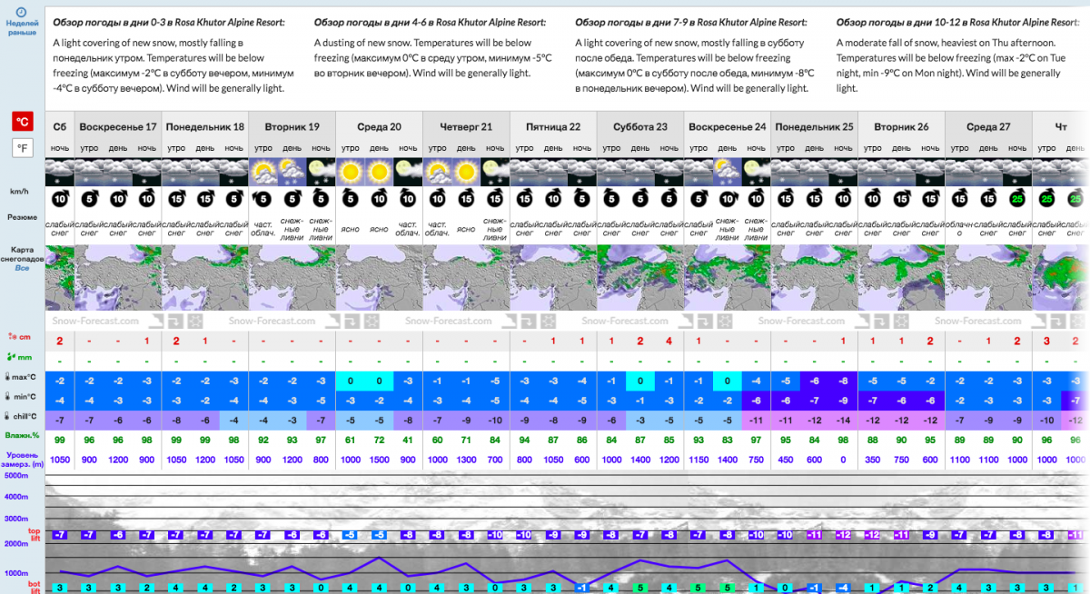
Task: Click Вторник 19 день snow showers weather icon
Action: (292, 171)
